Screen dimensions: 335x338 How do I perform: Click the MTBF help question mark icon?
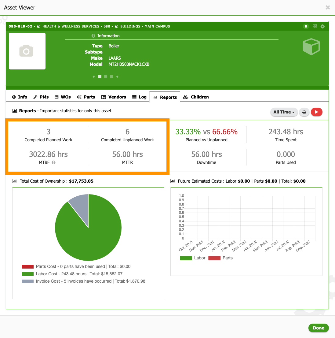click(54, 162)
